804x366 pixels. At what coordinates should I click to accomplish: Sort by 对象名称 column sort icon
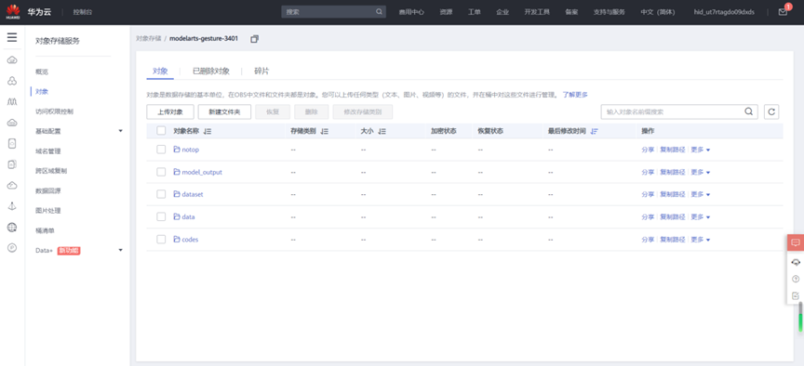click(x=208, y=132)
